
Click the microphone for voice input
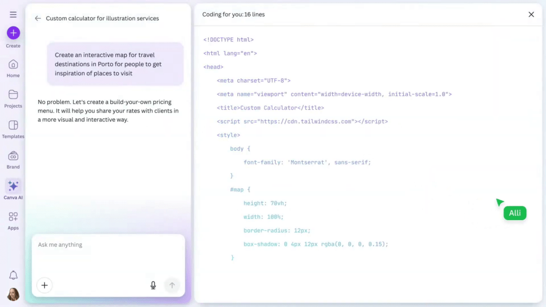tap(153, 285)
